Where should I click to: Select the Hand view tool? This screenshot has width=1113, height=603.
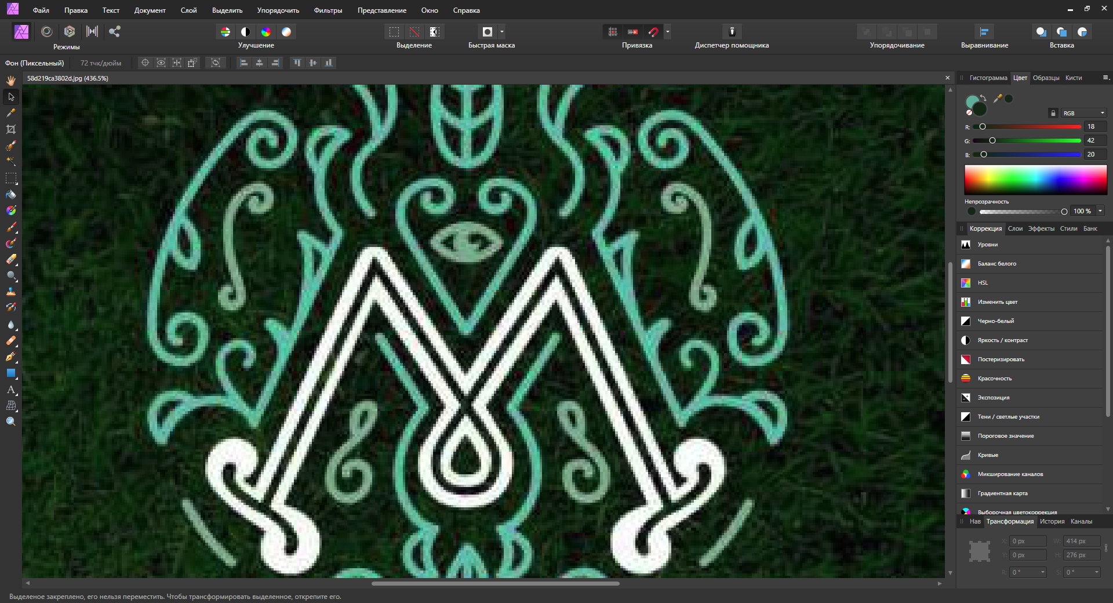pos(11,81)
